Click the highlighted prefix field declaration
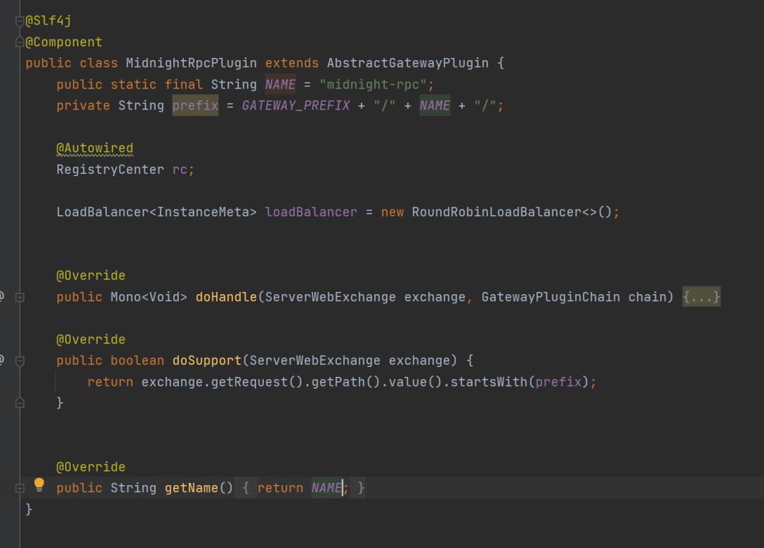Screen dimensions: 764x548 point(195,105)
